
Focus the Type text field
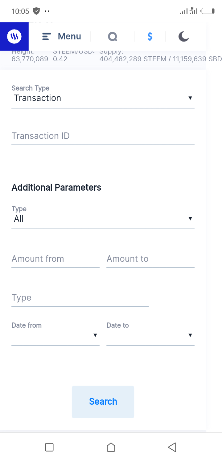point(80,298)
